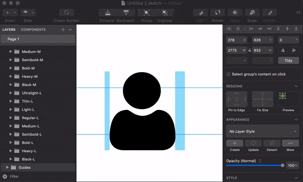Click the Ungroup toolbar icon
The width and height of the screenshot is (303, 182).
coord(164,13)
